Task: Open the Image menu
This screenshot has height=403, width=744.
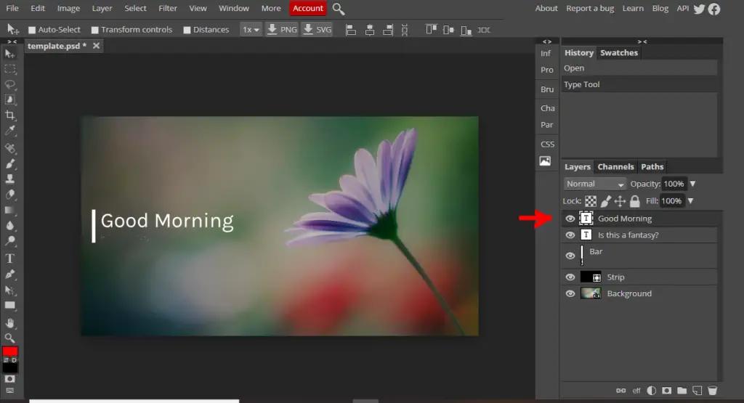Action: coord(68,8)
